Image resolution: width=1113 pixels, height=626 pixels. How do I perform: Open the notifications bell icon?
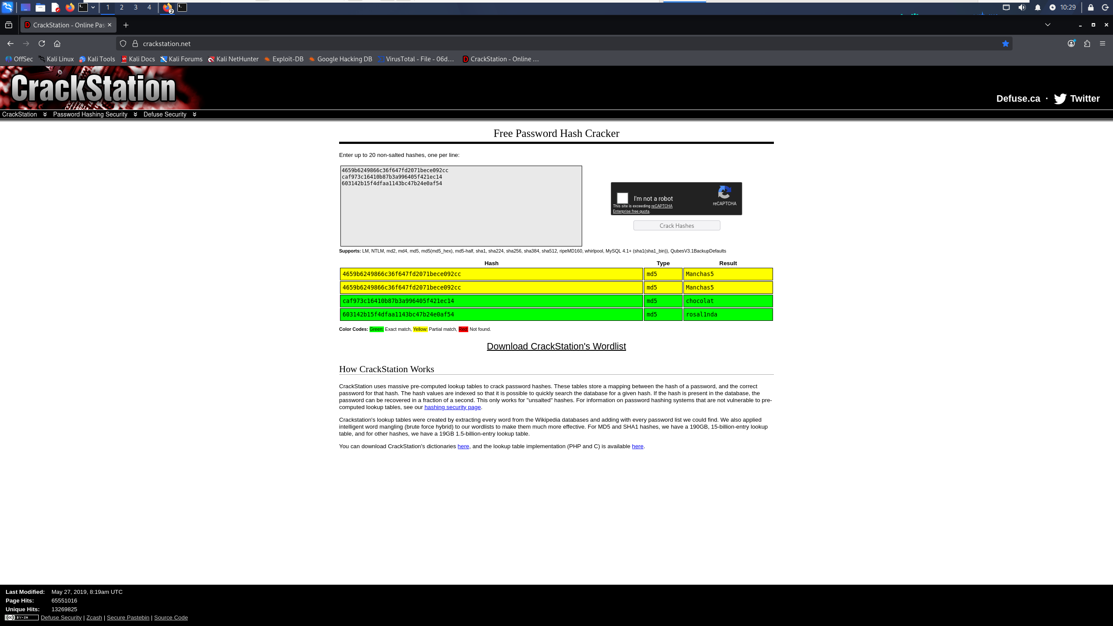1038,7
